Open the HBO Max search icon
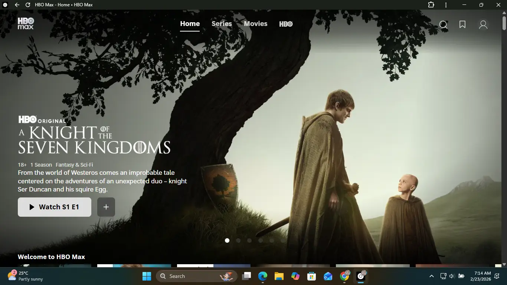 pos(443,25)
